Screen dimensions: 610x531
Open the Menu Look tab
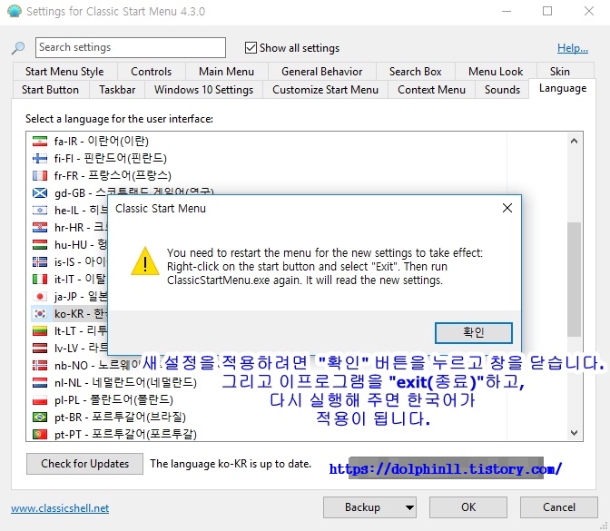pos(496,72)
